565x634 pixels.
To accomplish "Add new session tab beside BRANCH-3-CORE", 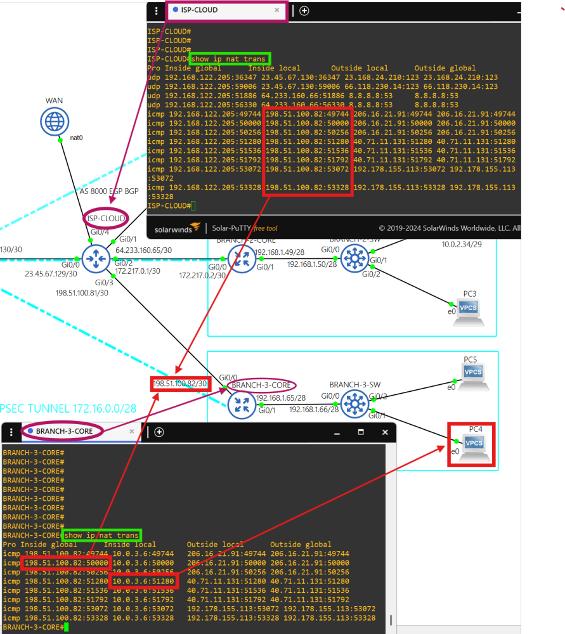I will click(x=159, y=432).
